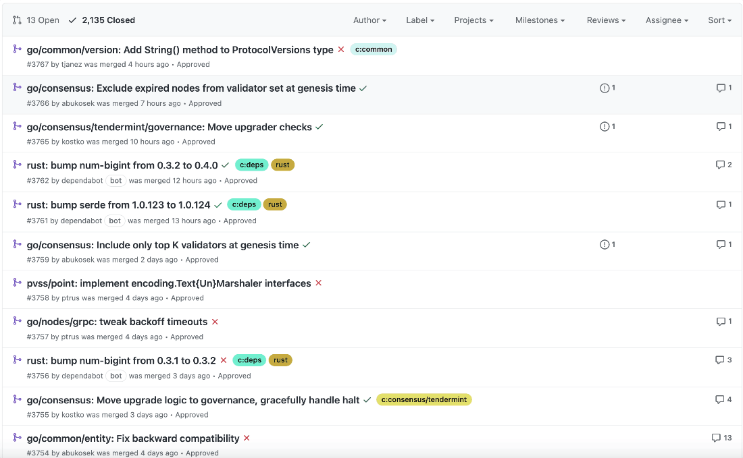Click the failed status X on PR #3756

click(x=223, y=361)
